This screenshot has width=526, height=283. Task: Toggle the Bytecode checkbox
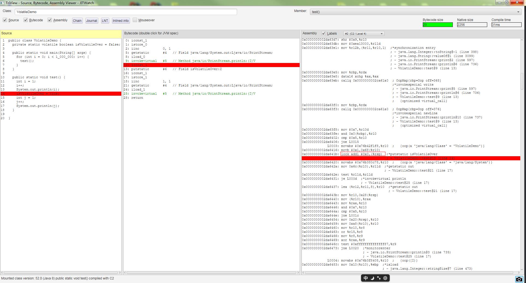26,20
